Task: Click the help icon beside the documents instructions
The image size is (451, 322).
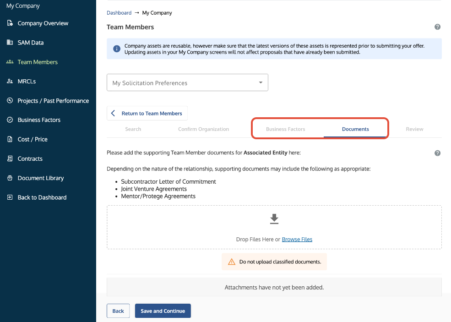Action: point(437,153)
